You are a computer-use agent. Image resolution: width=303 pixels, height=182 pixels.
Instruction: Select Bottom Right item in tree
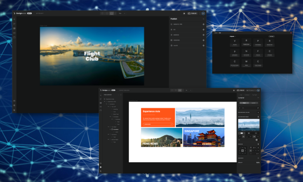(x=115, y=139)
